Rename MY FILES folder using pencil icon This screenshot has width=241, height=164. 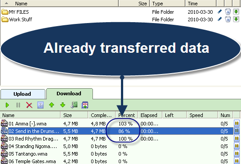click(x=220, y=12)
